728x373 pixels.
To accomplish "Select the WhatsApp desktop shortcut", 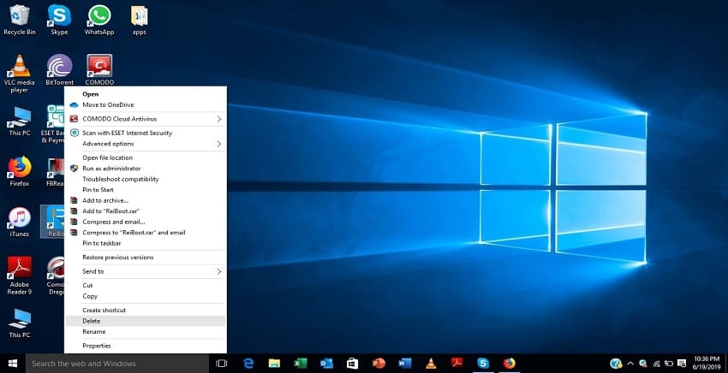I will click(x=99, y=20).
